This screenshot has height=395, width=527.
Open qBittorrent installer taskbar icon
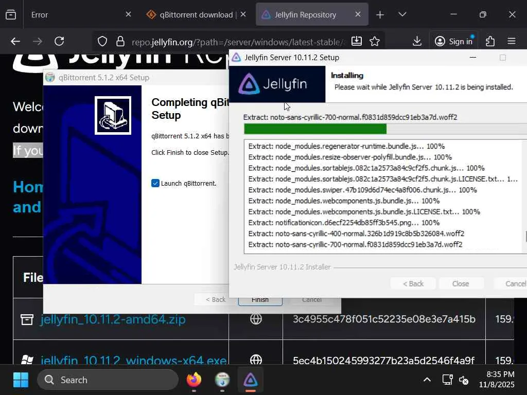coord(222,380)
